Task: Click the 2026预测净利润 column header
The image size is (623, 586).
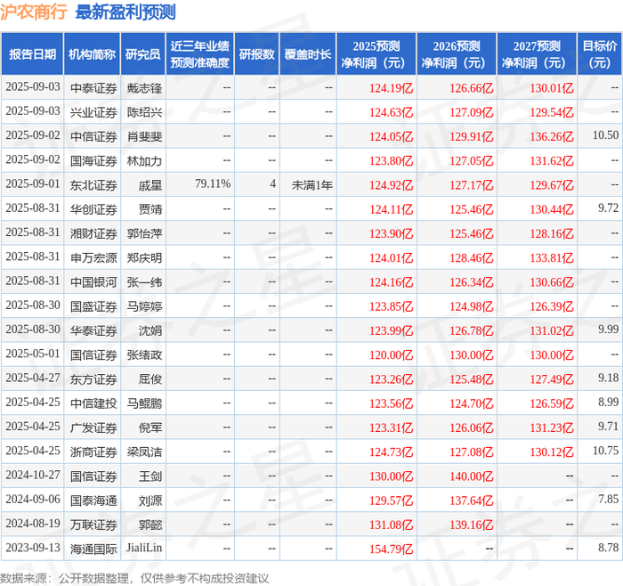Action: tap(457, 54)
